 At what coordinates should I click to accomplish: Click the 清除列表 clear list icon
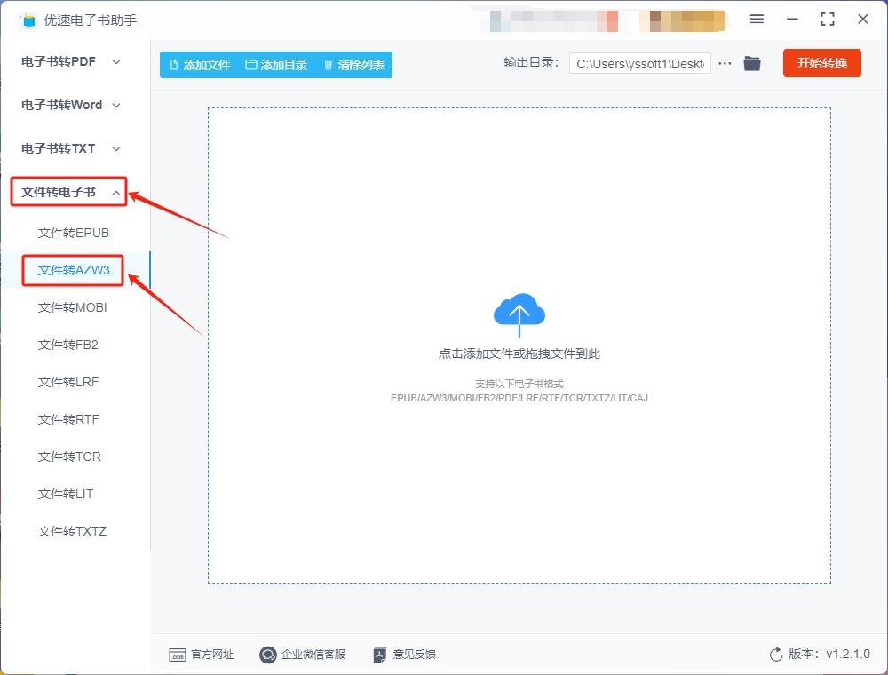pyautogui.click(x=327, y=64)
